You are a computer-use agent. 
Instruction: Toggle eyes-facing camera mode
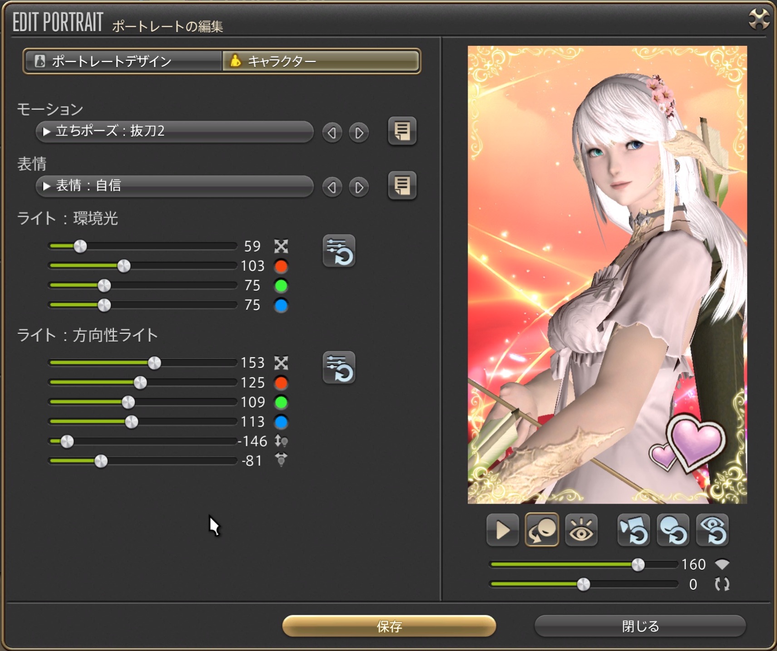(x=581, y=530)
